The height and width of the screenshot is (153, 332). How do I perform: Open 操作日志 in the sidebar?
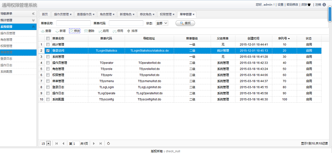point(18,65)
